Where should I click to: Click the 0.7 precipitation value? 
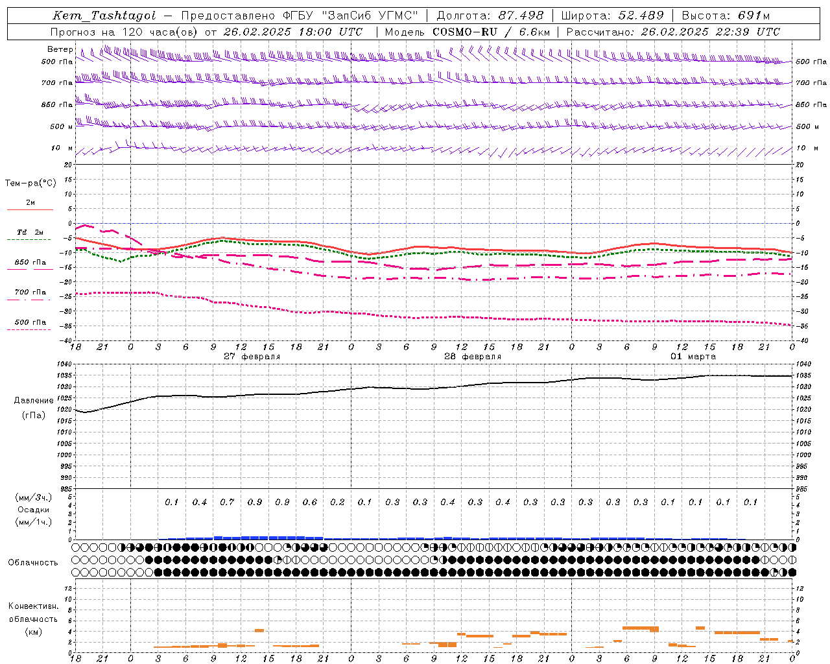(227, 503)
